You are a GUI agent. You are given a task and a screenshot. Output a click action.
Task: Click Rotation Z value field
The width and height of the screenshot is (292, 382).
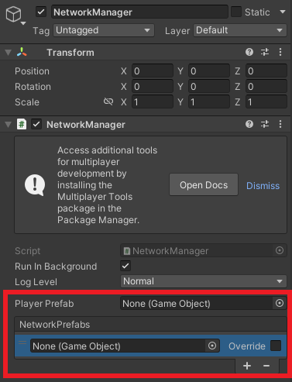(266, 86)
